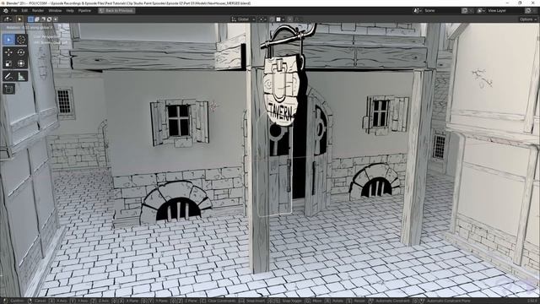Image resolution: width=540 pixels, height=304 pixels.
Task: Activate the Rotate tool
Action: (x=21, y=52)
